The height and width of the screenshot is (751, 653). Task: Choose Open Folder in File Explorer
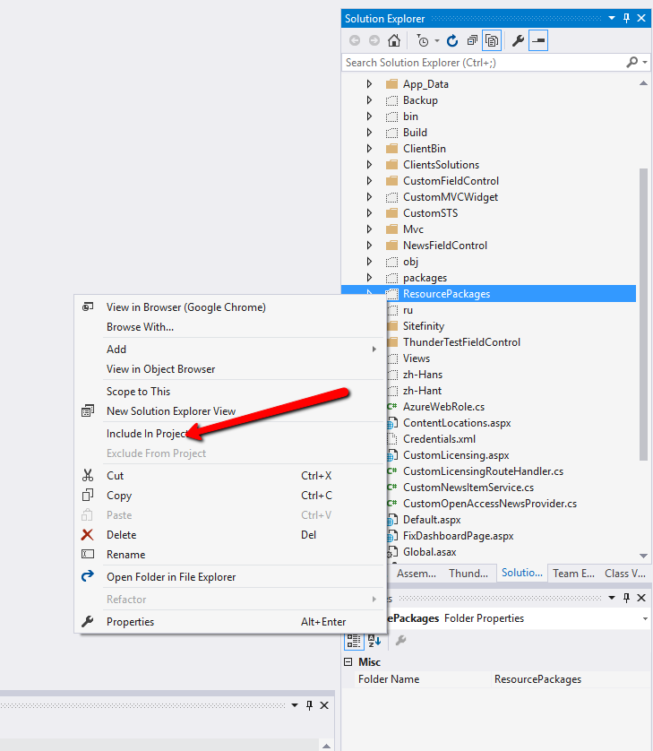(171, 576)
